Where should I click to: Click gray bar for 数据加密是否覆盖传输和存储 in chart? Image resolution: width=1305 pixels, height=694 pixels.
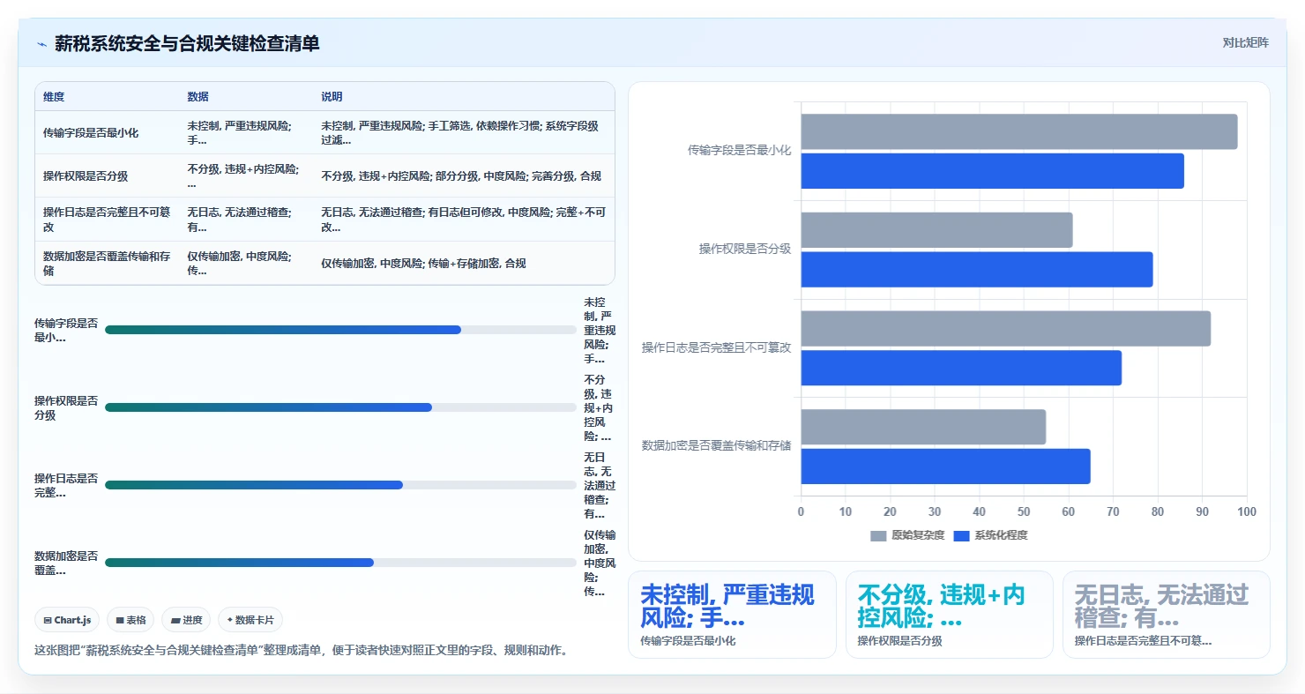923,427
